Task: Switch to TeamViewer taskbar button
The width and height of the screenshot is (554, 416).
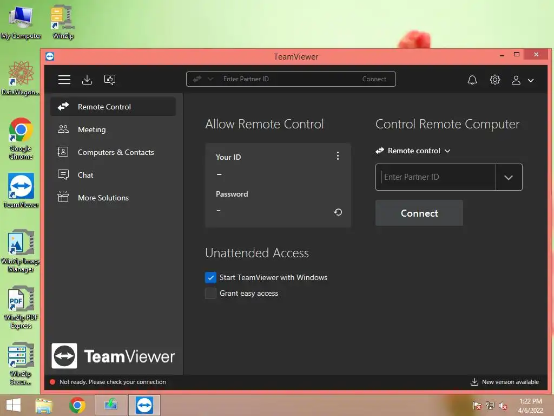Action: [x=144, y=405]
